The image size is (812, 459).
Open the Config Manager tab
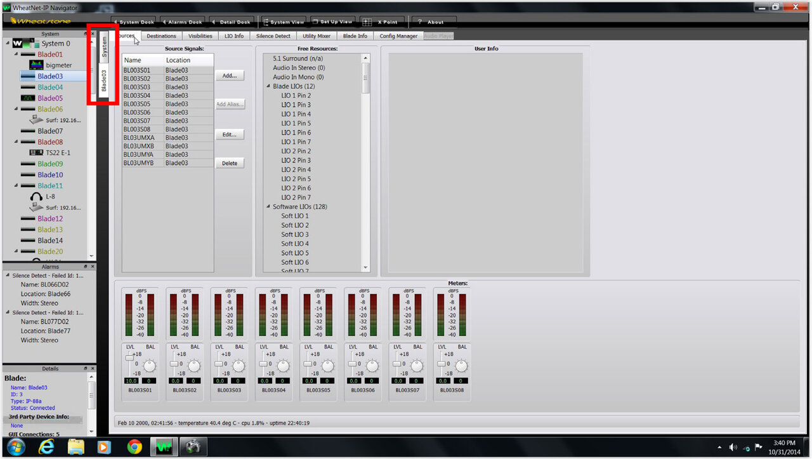click(398, 36)
